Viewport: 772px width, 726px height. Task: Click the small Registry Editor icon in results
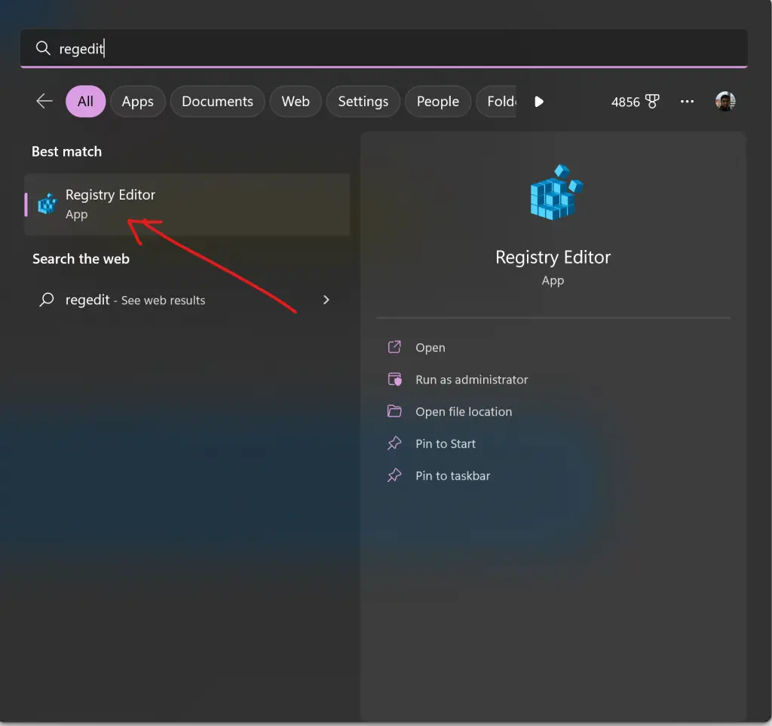tap(47, 204)
